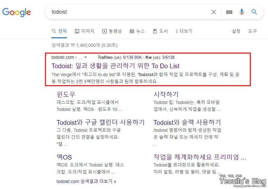Open Todoist와 슬랙 사용하기 link
The width and height of the screenshot is (268, 189).
[x=187, y=122]
